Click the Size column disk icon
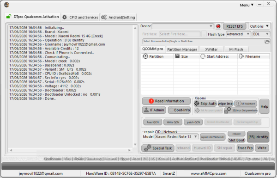The height and width of the screenshot is (178, 277). coord(177,56)
